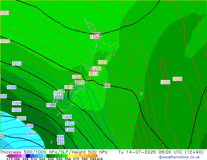207x160 pixels.
Task: Click the blue '990' isobar label
Action: [61, 143]
